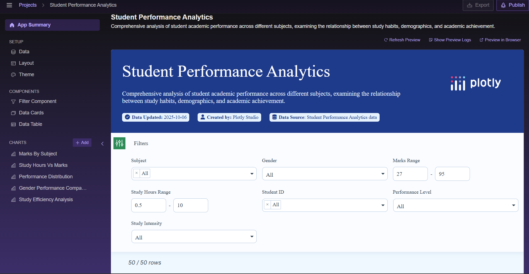Open the Subject dropdown arrow
The width and height of the screenshot is (529, 274).
point(252,174)
